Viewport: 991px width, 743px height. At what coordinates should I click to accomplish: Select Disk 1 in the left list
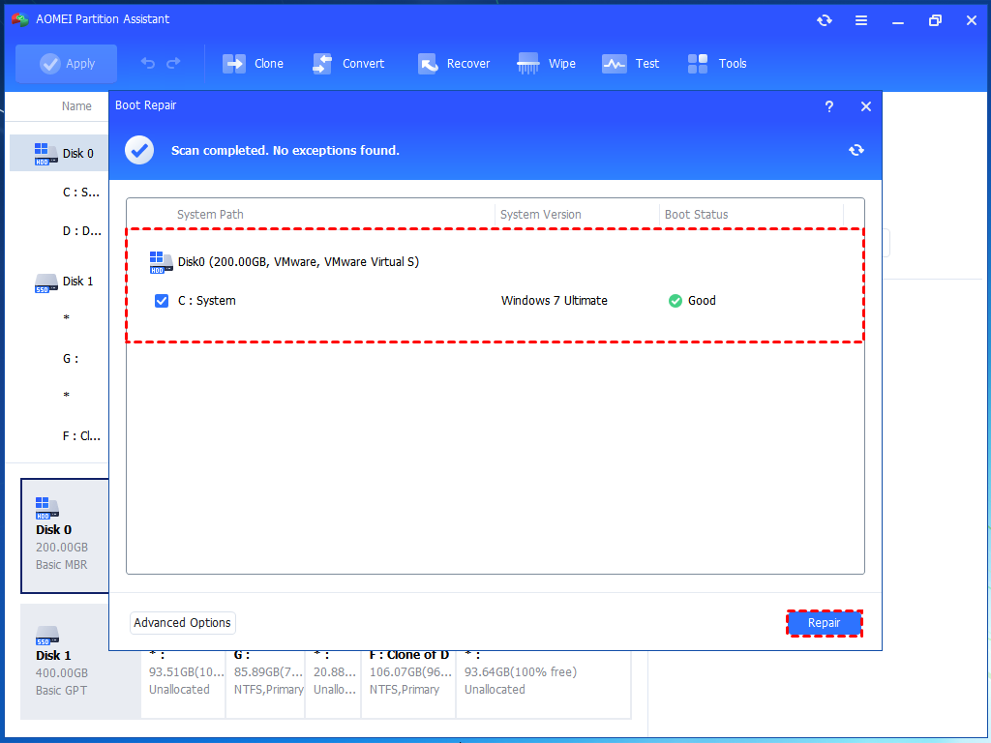pos(59,282)
